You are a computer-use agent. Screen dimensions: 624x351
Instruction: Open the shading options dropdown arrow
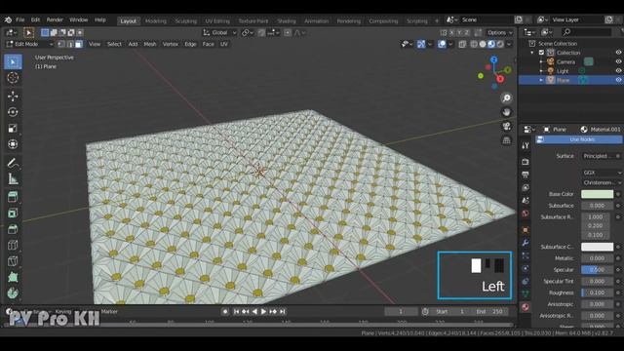click(509, 44)
